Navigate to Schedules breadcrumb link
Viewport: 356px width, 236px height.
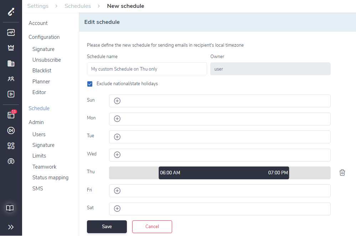pos(78,6)
